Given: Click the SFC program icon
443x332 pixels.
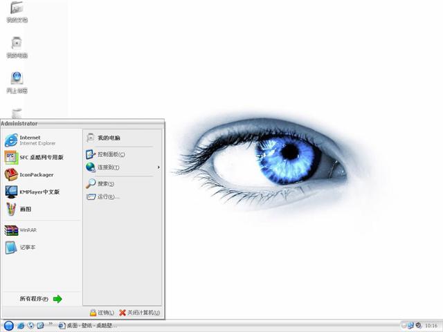Looking at the screenshot, I should pyautogui.click(x=11, y=157).
